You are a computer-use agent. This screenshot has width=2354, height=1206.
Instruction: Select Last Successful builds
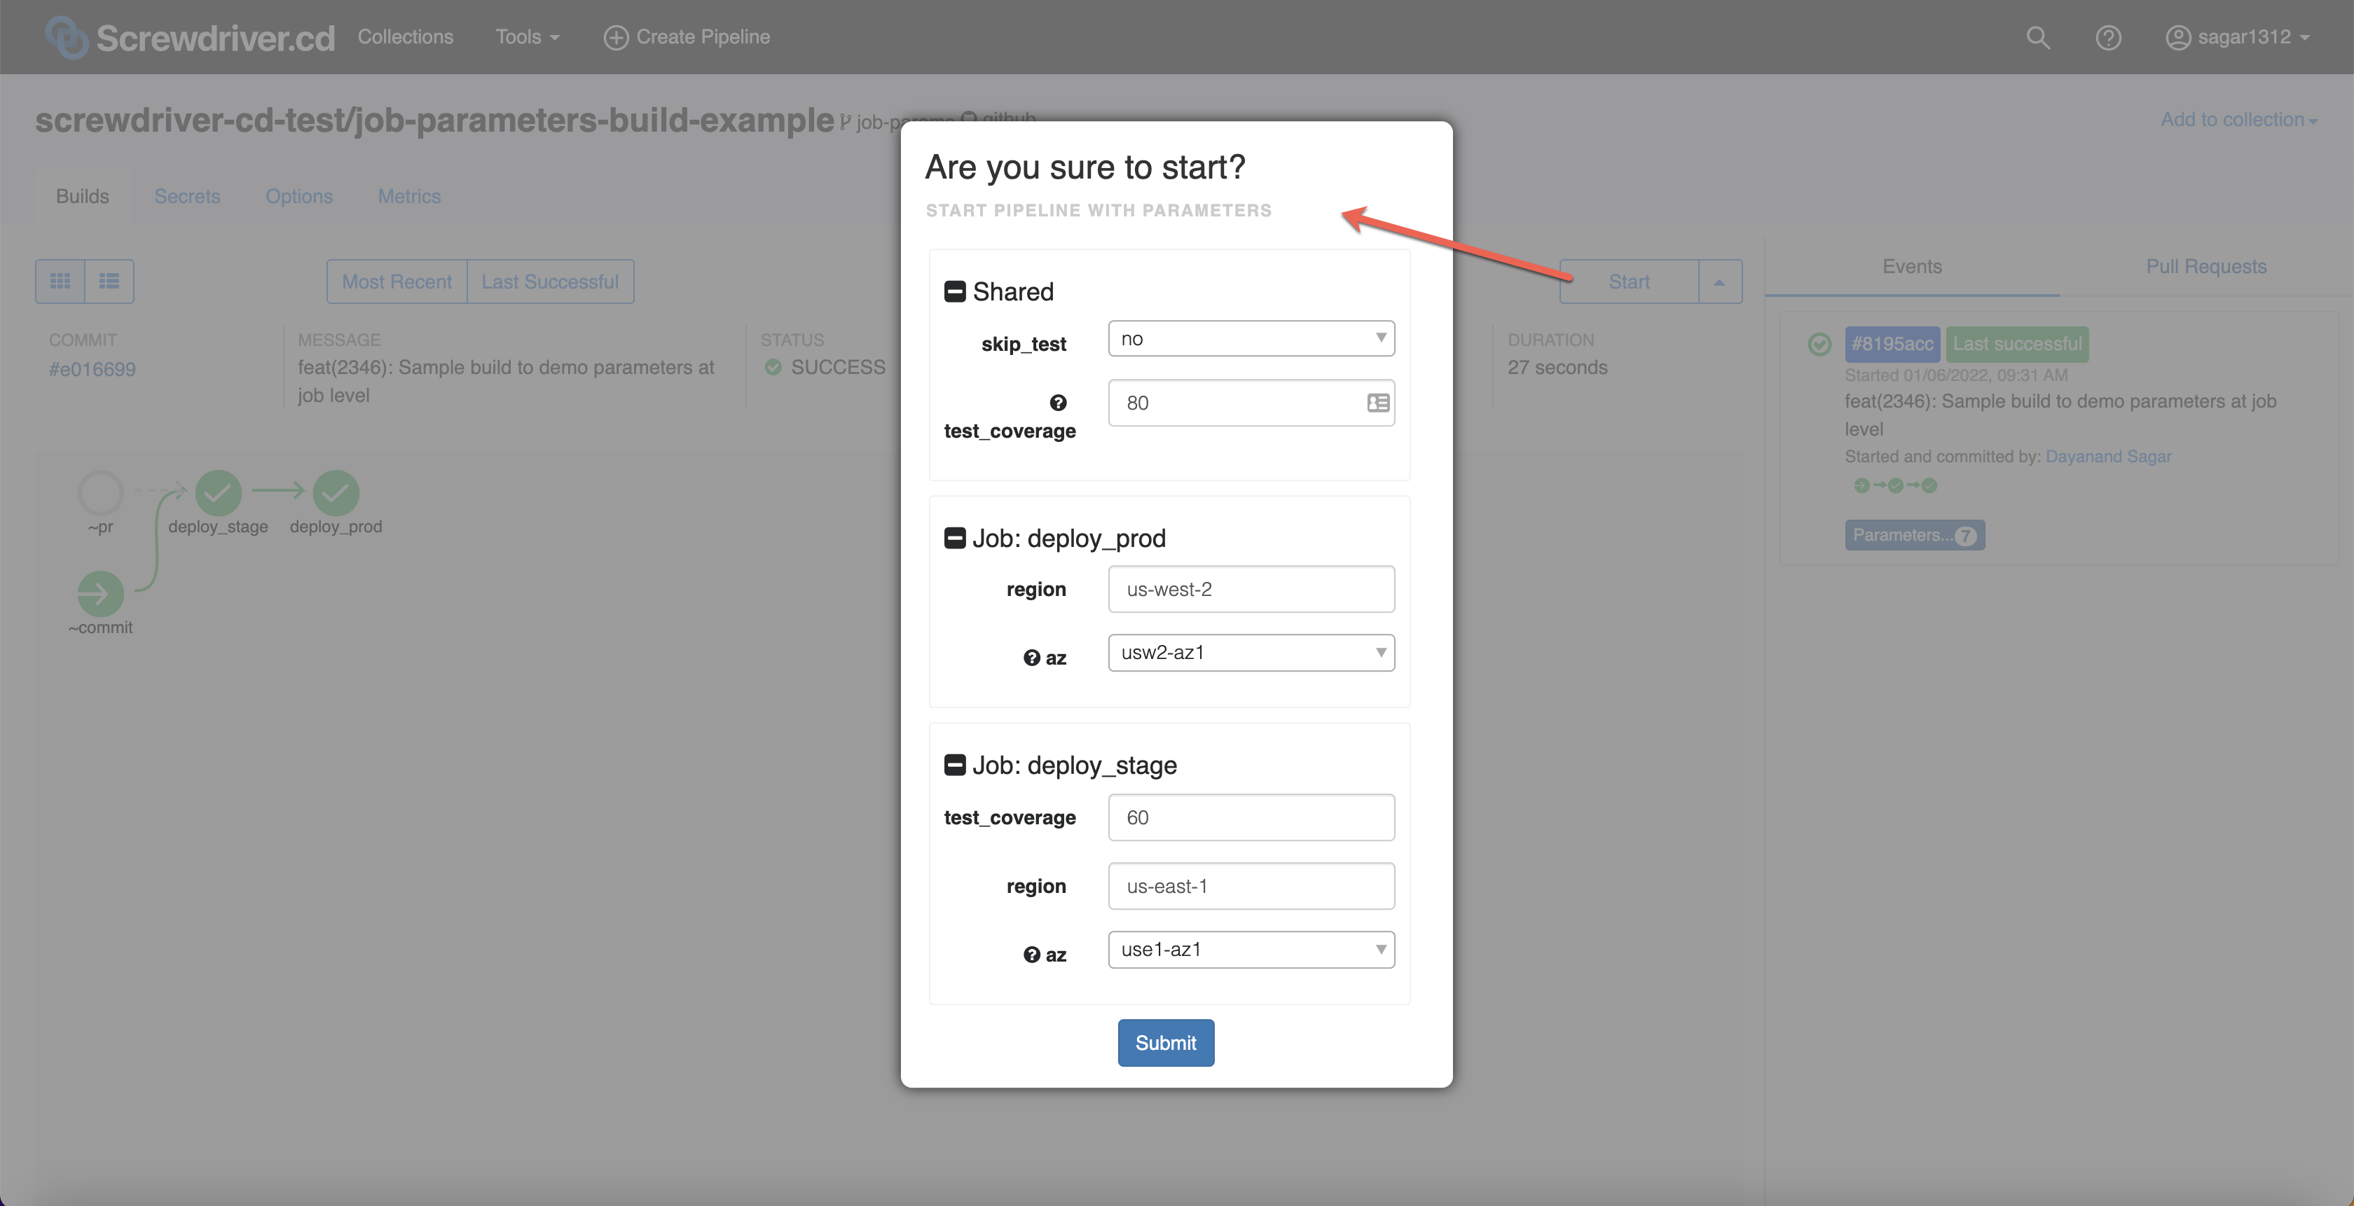coord(550,282)
